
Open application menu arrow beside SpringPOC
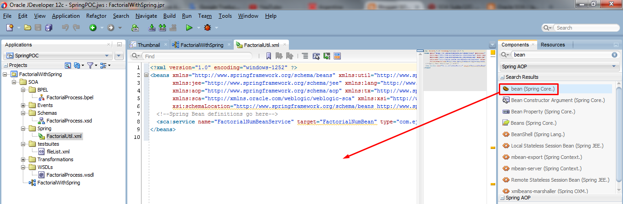pyautogui.click(x=120, y=56)
